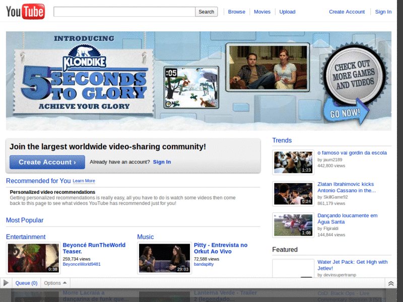Viewport: 403px width, 302px height.
Task: Open the Trends section heading
Action: 282,140
